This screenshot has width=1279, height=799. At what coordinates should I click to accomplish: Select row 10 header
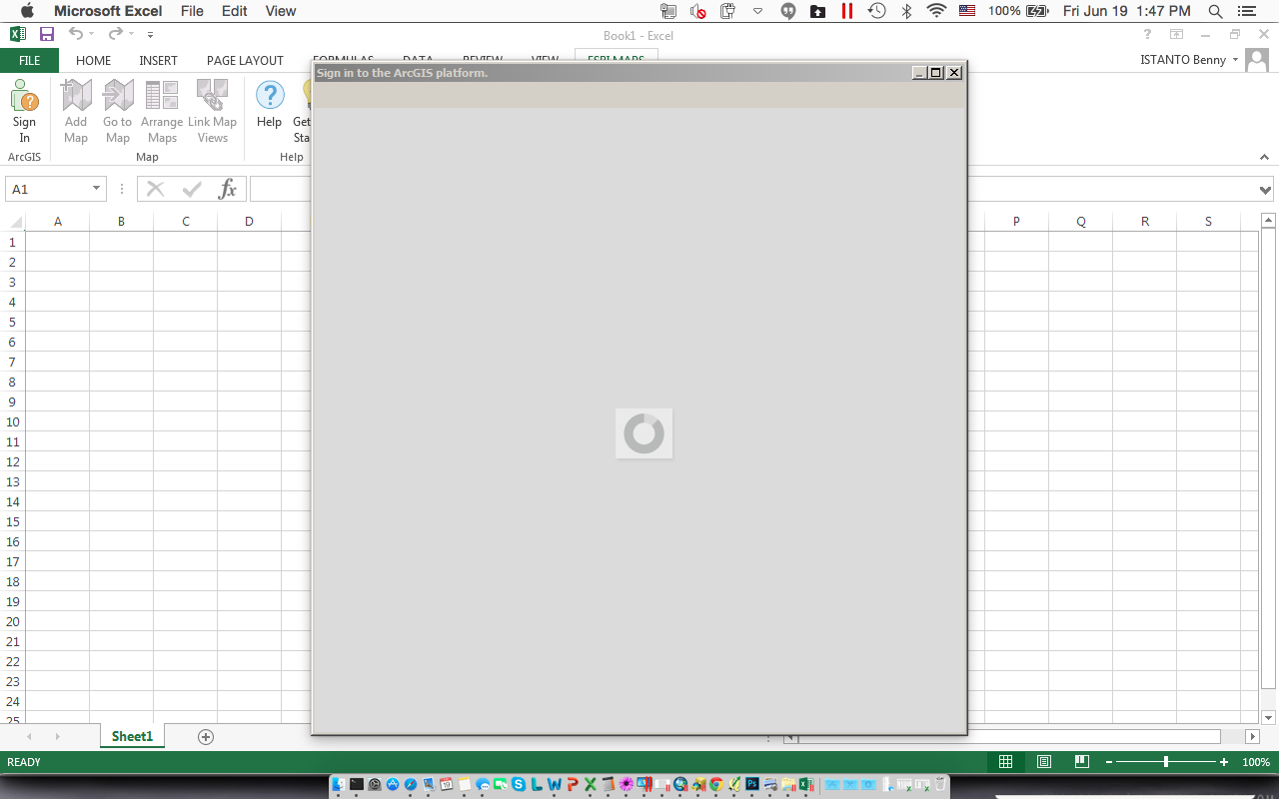tap(13, 421)
